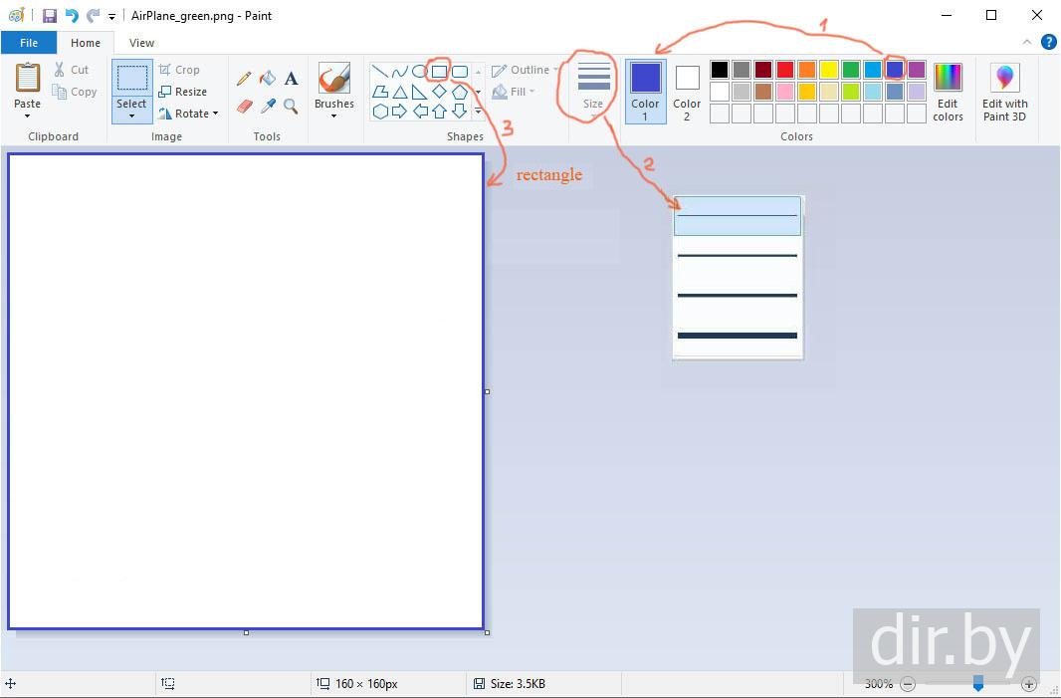Choose the Curve shape

tap(400, 71)
